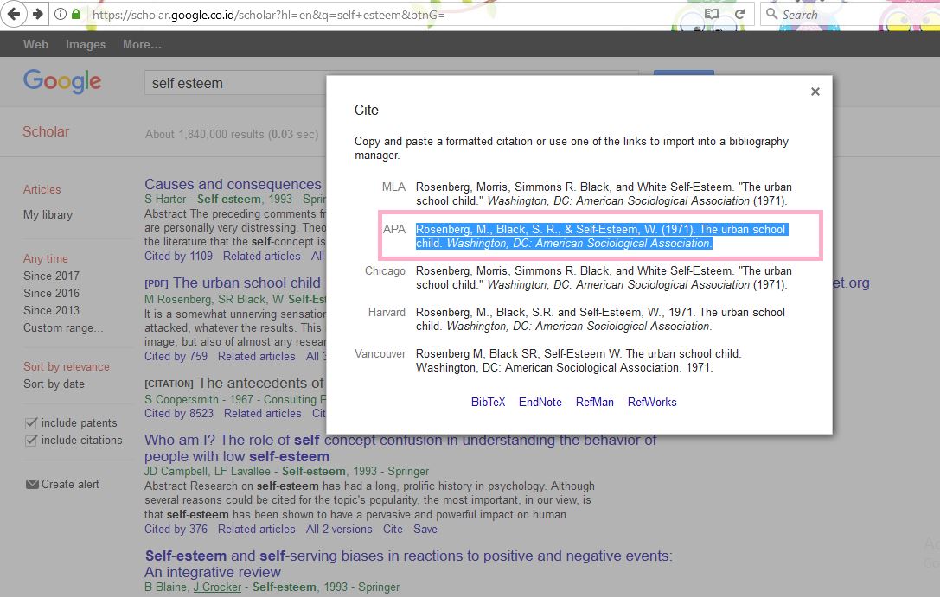Image resolution: width=940 pixels, height=597 pixels.
Task: Open the More... menu
Action: coord(140,44)
